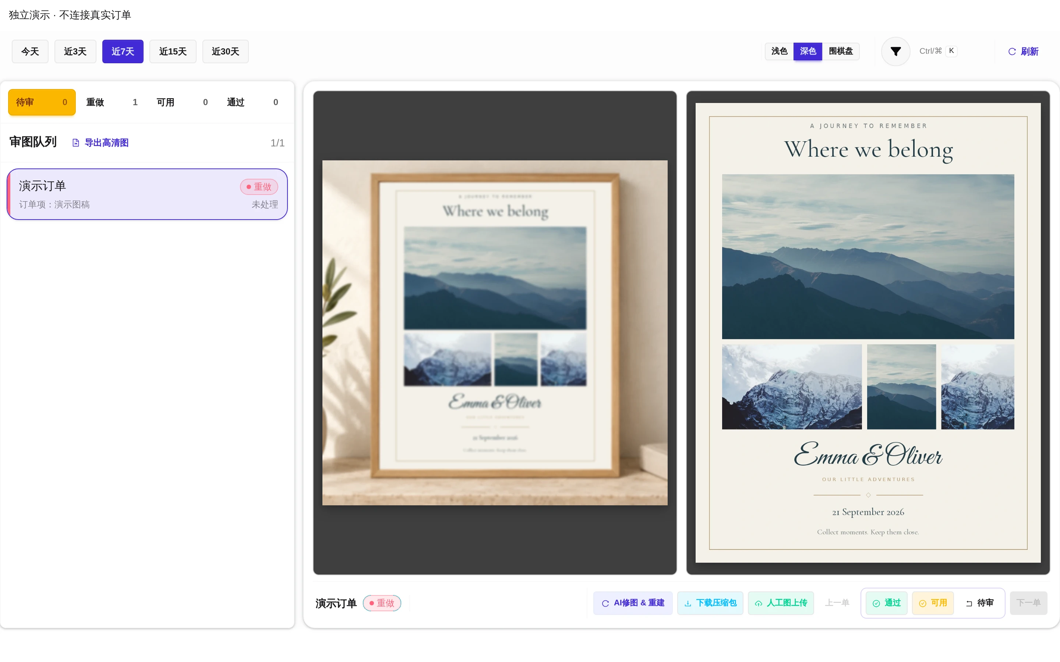Click the flat Where we belong artwork
The image size is (1060, 662).
(x=868, y=333)
